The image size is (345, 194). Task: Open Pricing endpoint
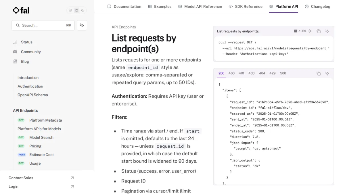(35, 146)
